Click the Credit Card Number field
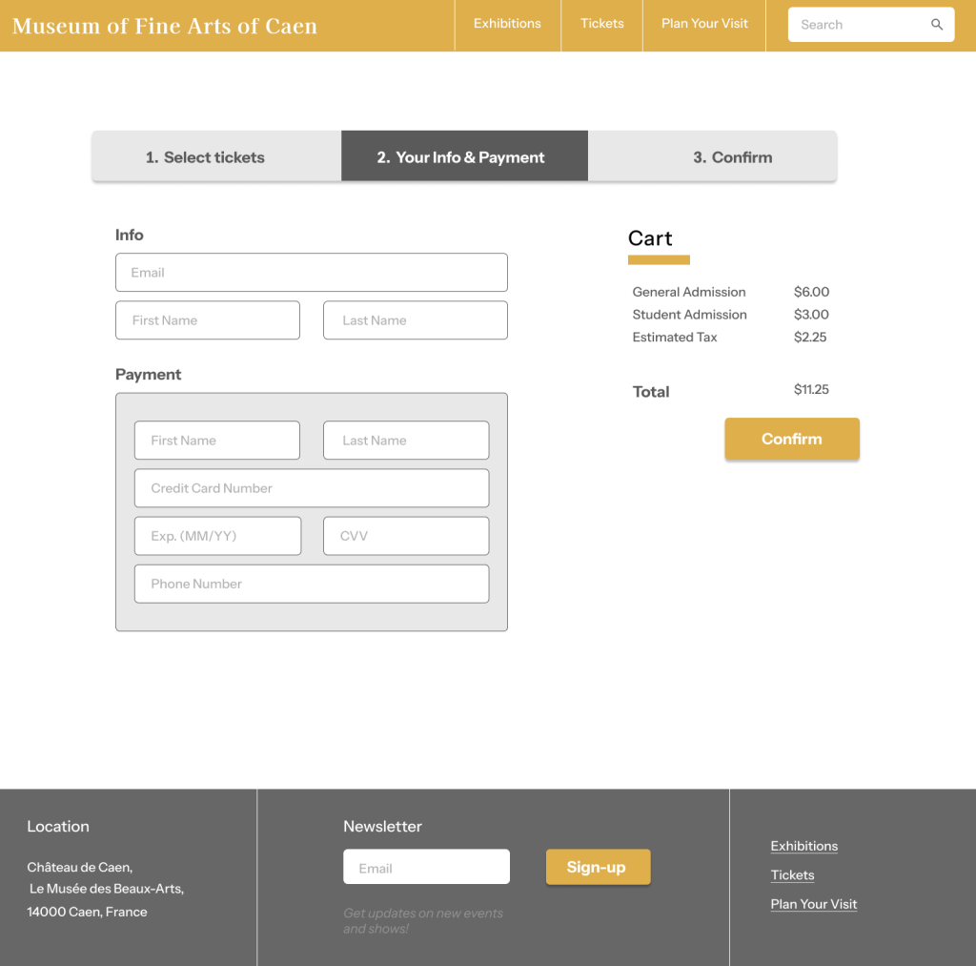Screen dimensions: 976x966 311,488
